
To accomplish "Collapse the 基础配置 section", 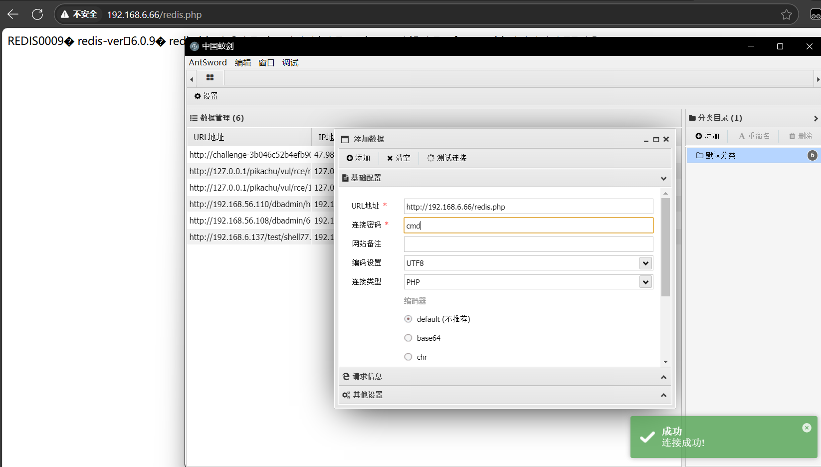I will 663,178.
